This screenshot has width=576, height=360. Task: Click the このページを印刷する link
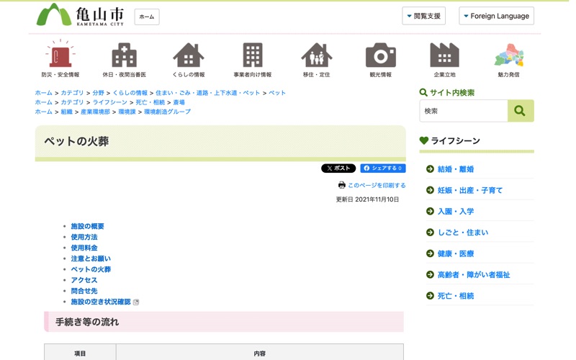tap(377, 185)
